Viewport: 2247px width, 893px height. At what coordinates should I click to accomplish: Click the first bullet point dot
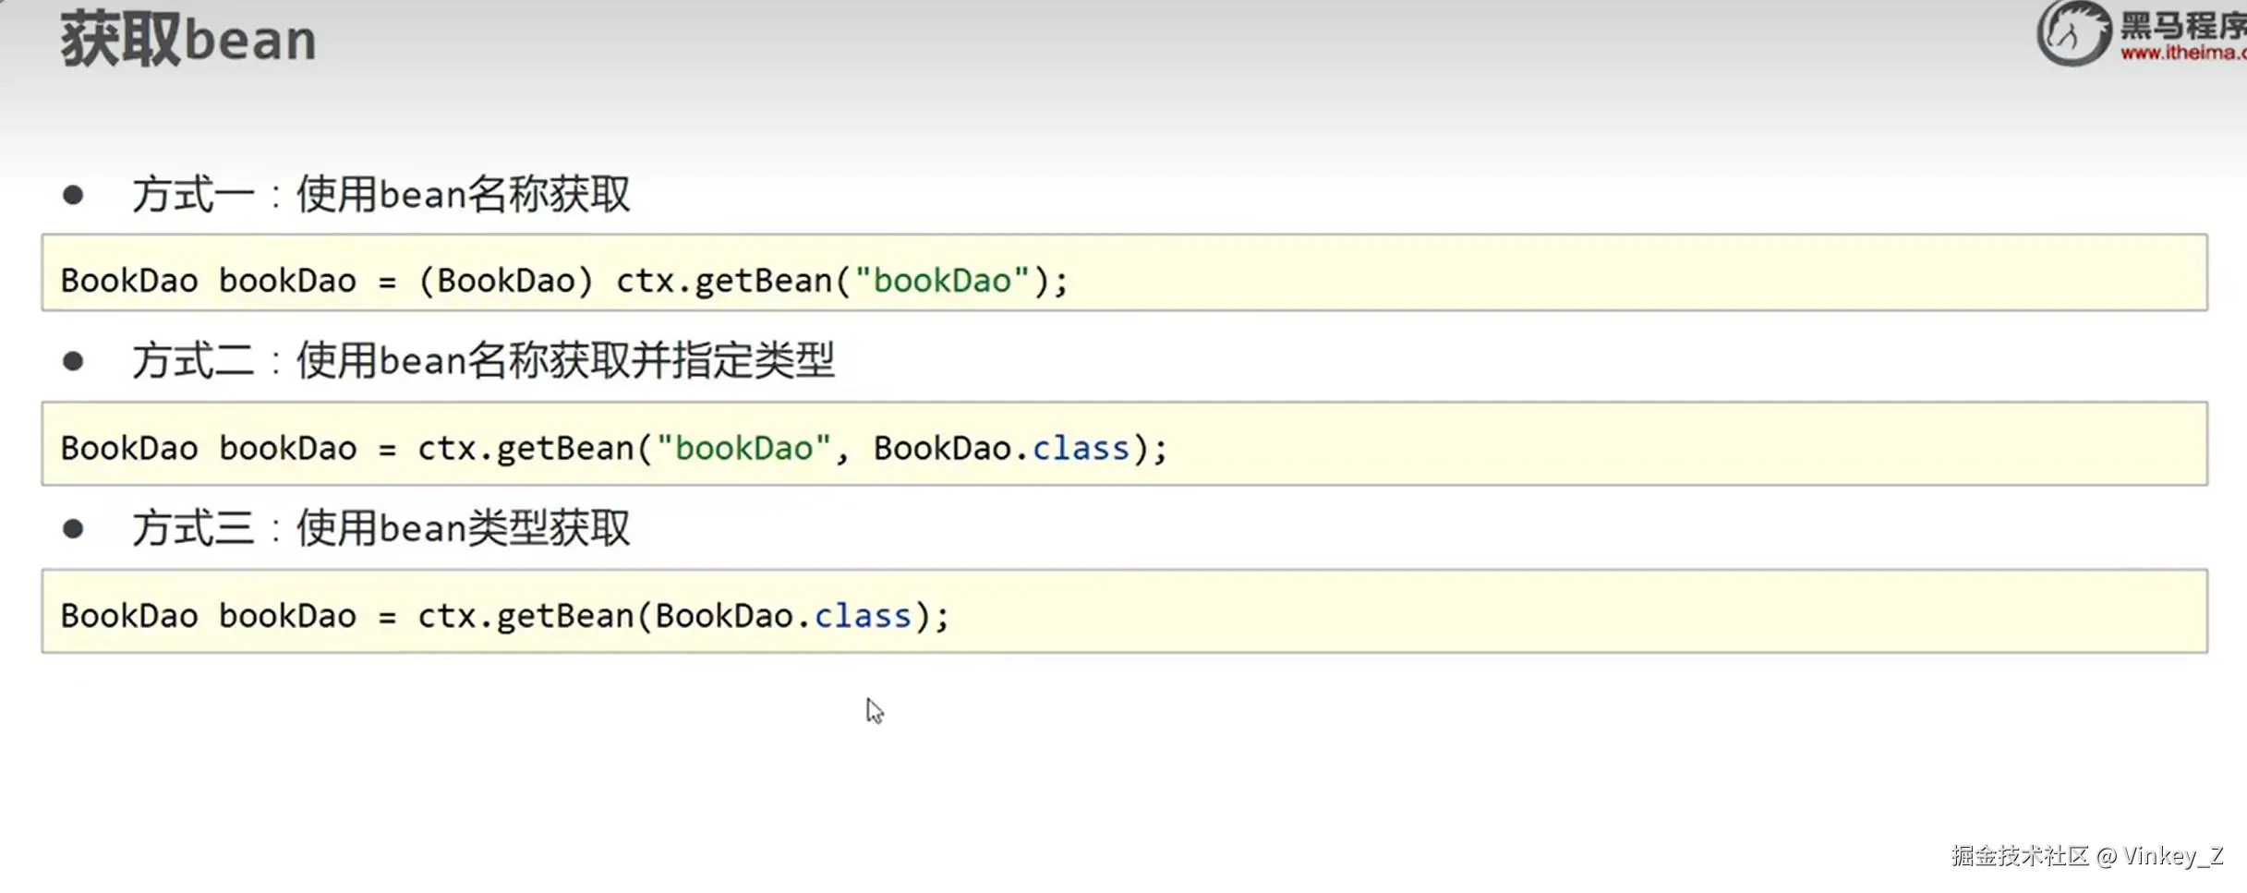(73, 195)
